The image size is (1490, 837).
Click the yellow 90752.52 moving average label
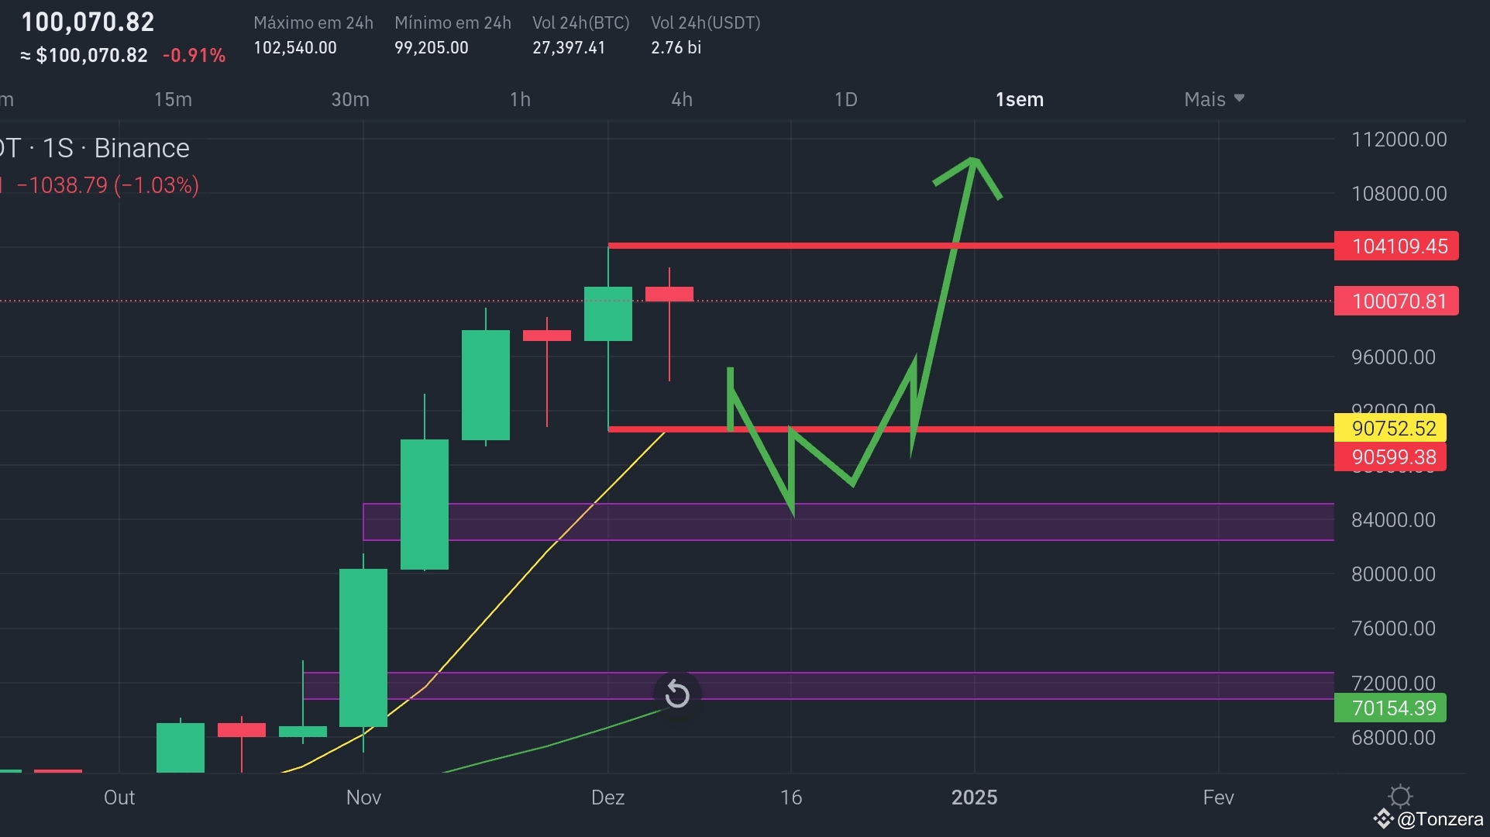[x=1390, y=428]
